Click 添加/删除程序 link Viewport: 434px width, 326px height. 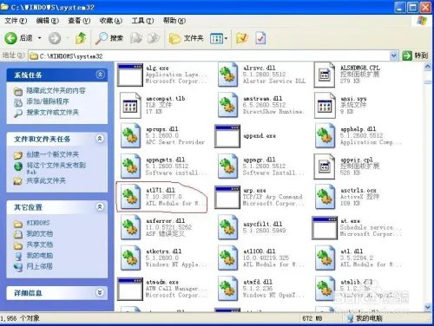(48, 101)
